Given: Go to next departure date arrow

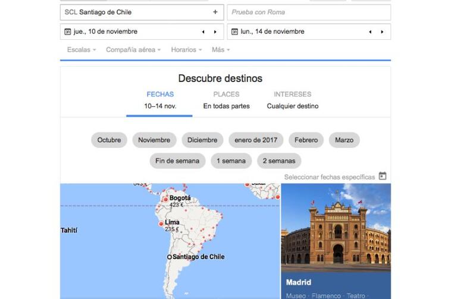Looking at the screenshot, I should tap(215, 32).
